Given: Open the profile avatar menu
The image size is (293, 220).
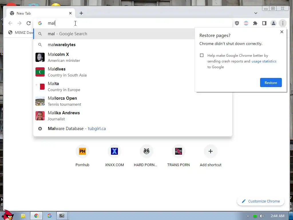Looking at the screenshot, I should pos(273,23).
